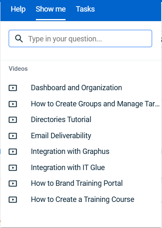Watch Integration with IT Glue video
The height and width of the screenshot is (228, 162).
[x=68, y=168]
